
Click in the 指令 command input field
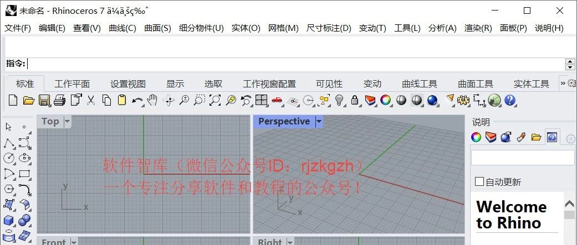(x=296, y=64)
